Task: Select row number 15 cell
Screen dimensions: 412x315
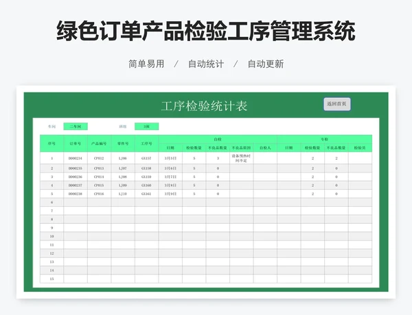Action: pyautogui.click(x=51, y=279)
